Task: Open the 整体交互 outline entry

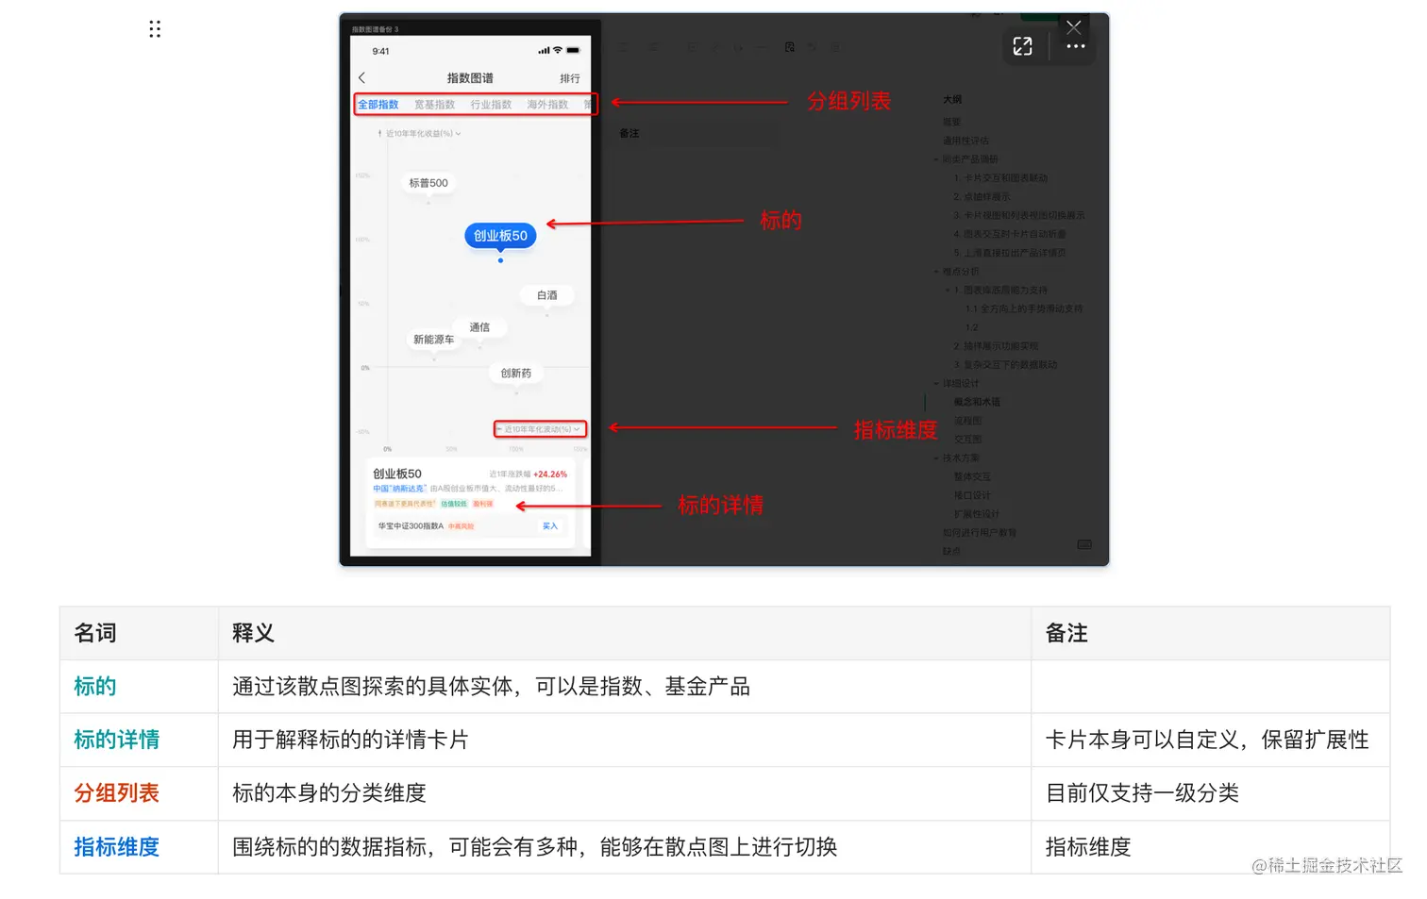Action: (972, 477)
